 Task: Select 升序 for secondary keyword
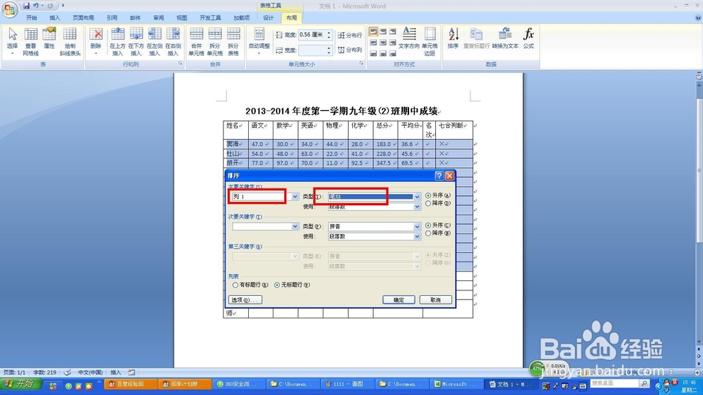point(437,226)
